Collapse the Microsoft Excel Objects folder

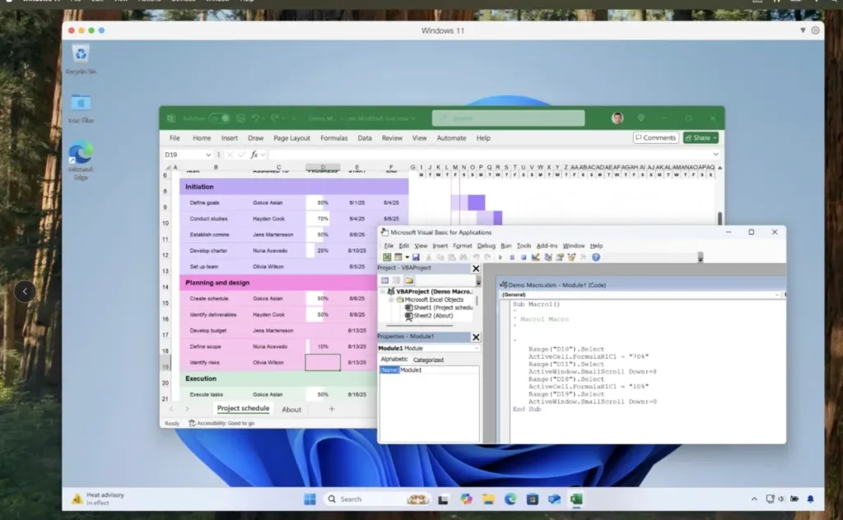click(x=391, y=299)
